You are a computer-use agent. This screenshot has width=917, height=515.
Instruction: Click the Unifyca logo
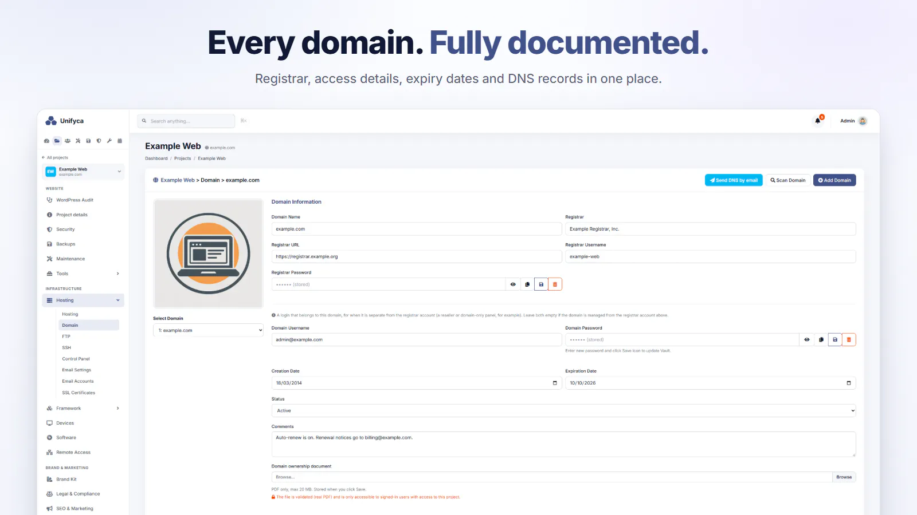click(x=64, y=121)
